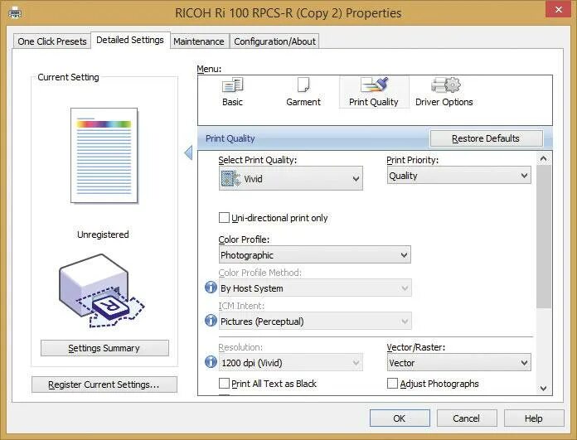Open the Driver Options menu icon
Viewport: 577px width, 440px height.
click(444, 92)
